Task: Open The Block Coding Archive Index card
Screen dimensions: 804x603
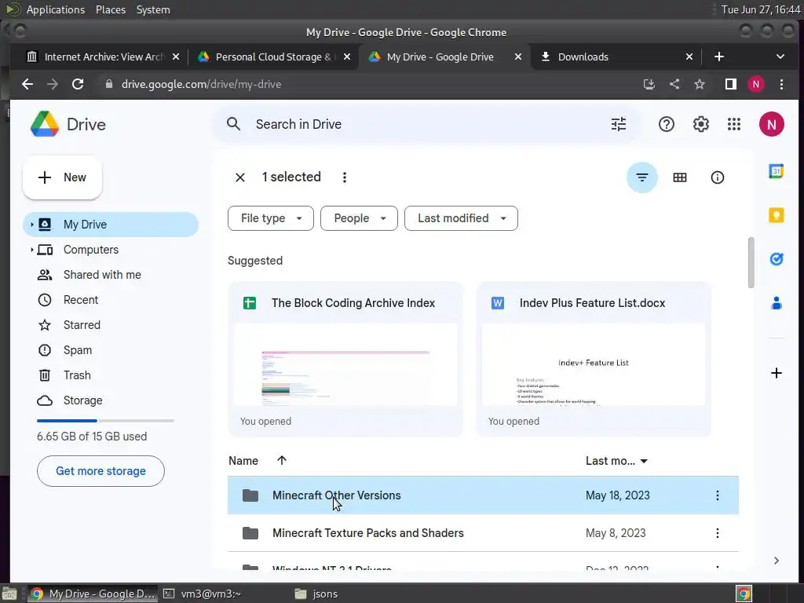Action: coord(345,359)
